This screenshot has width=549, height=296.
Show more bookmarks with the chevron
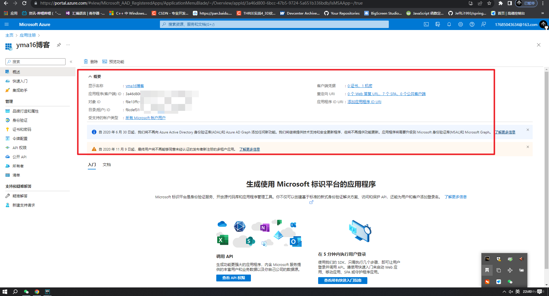542,13
